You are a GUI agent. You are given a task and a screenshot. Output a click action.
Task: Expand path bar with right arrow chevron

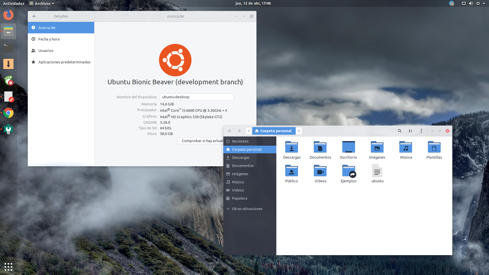click(299, 131)
